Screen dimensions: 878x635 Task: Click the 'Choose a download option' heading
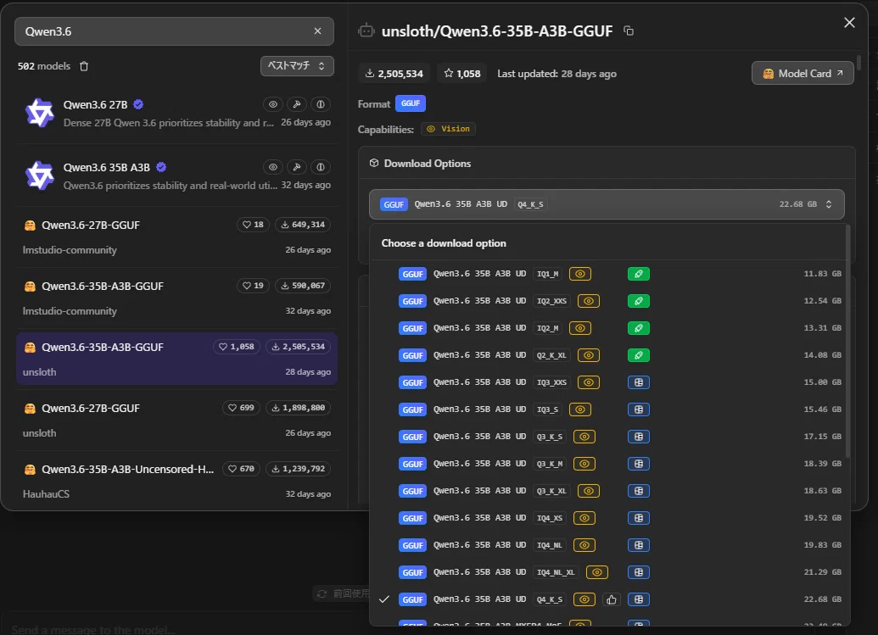click(x=444, y=243)
